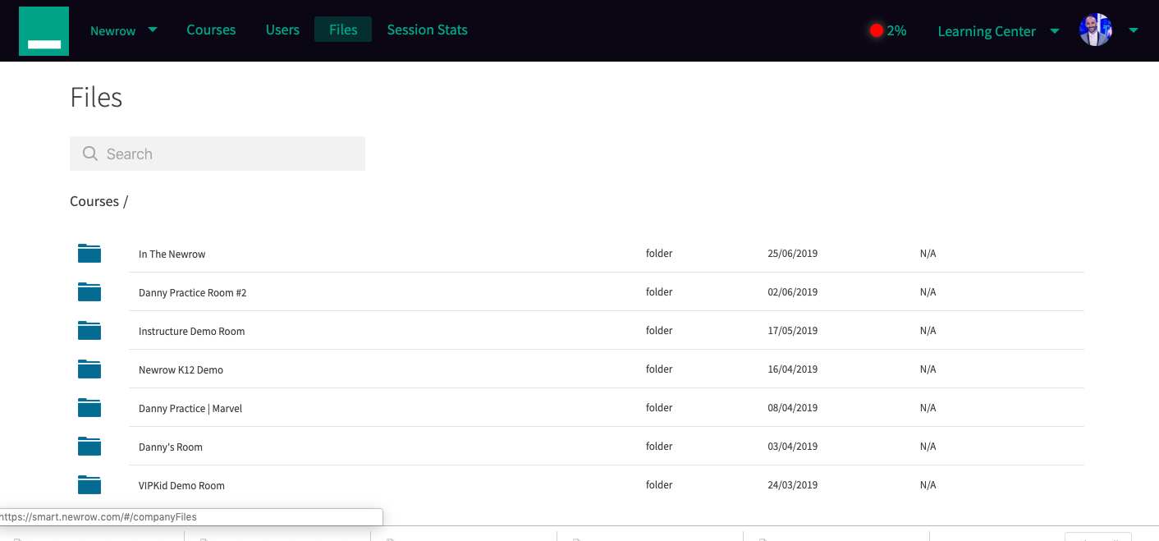
Task: Click folder icon beside VIPKid Demo Room
Action: (x=89, y=484)
